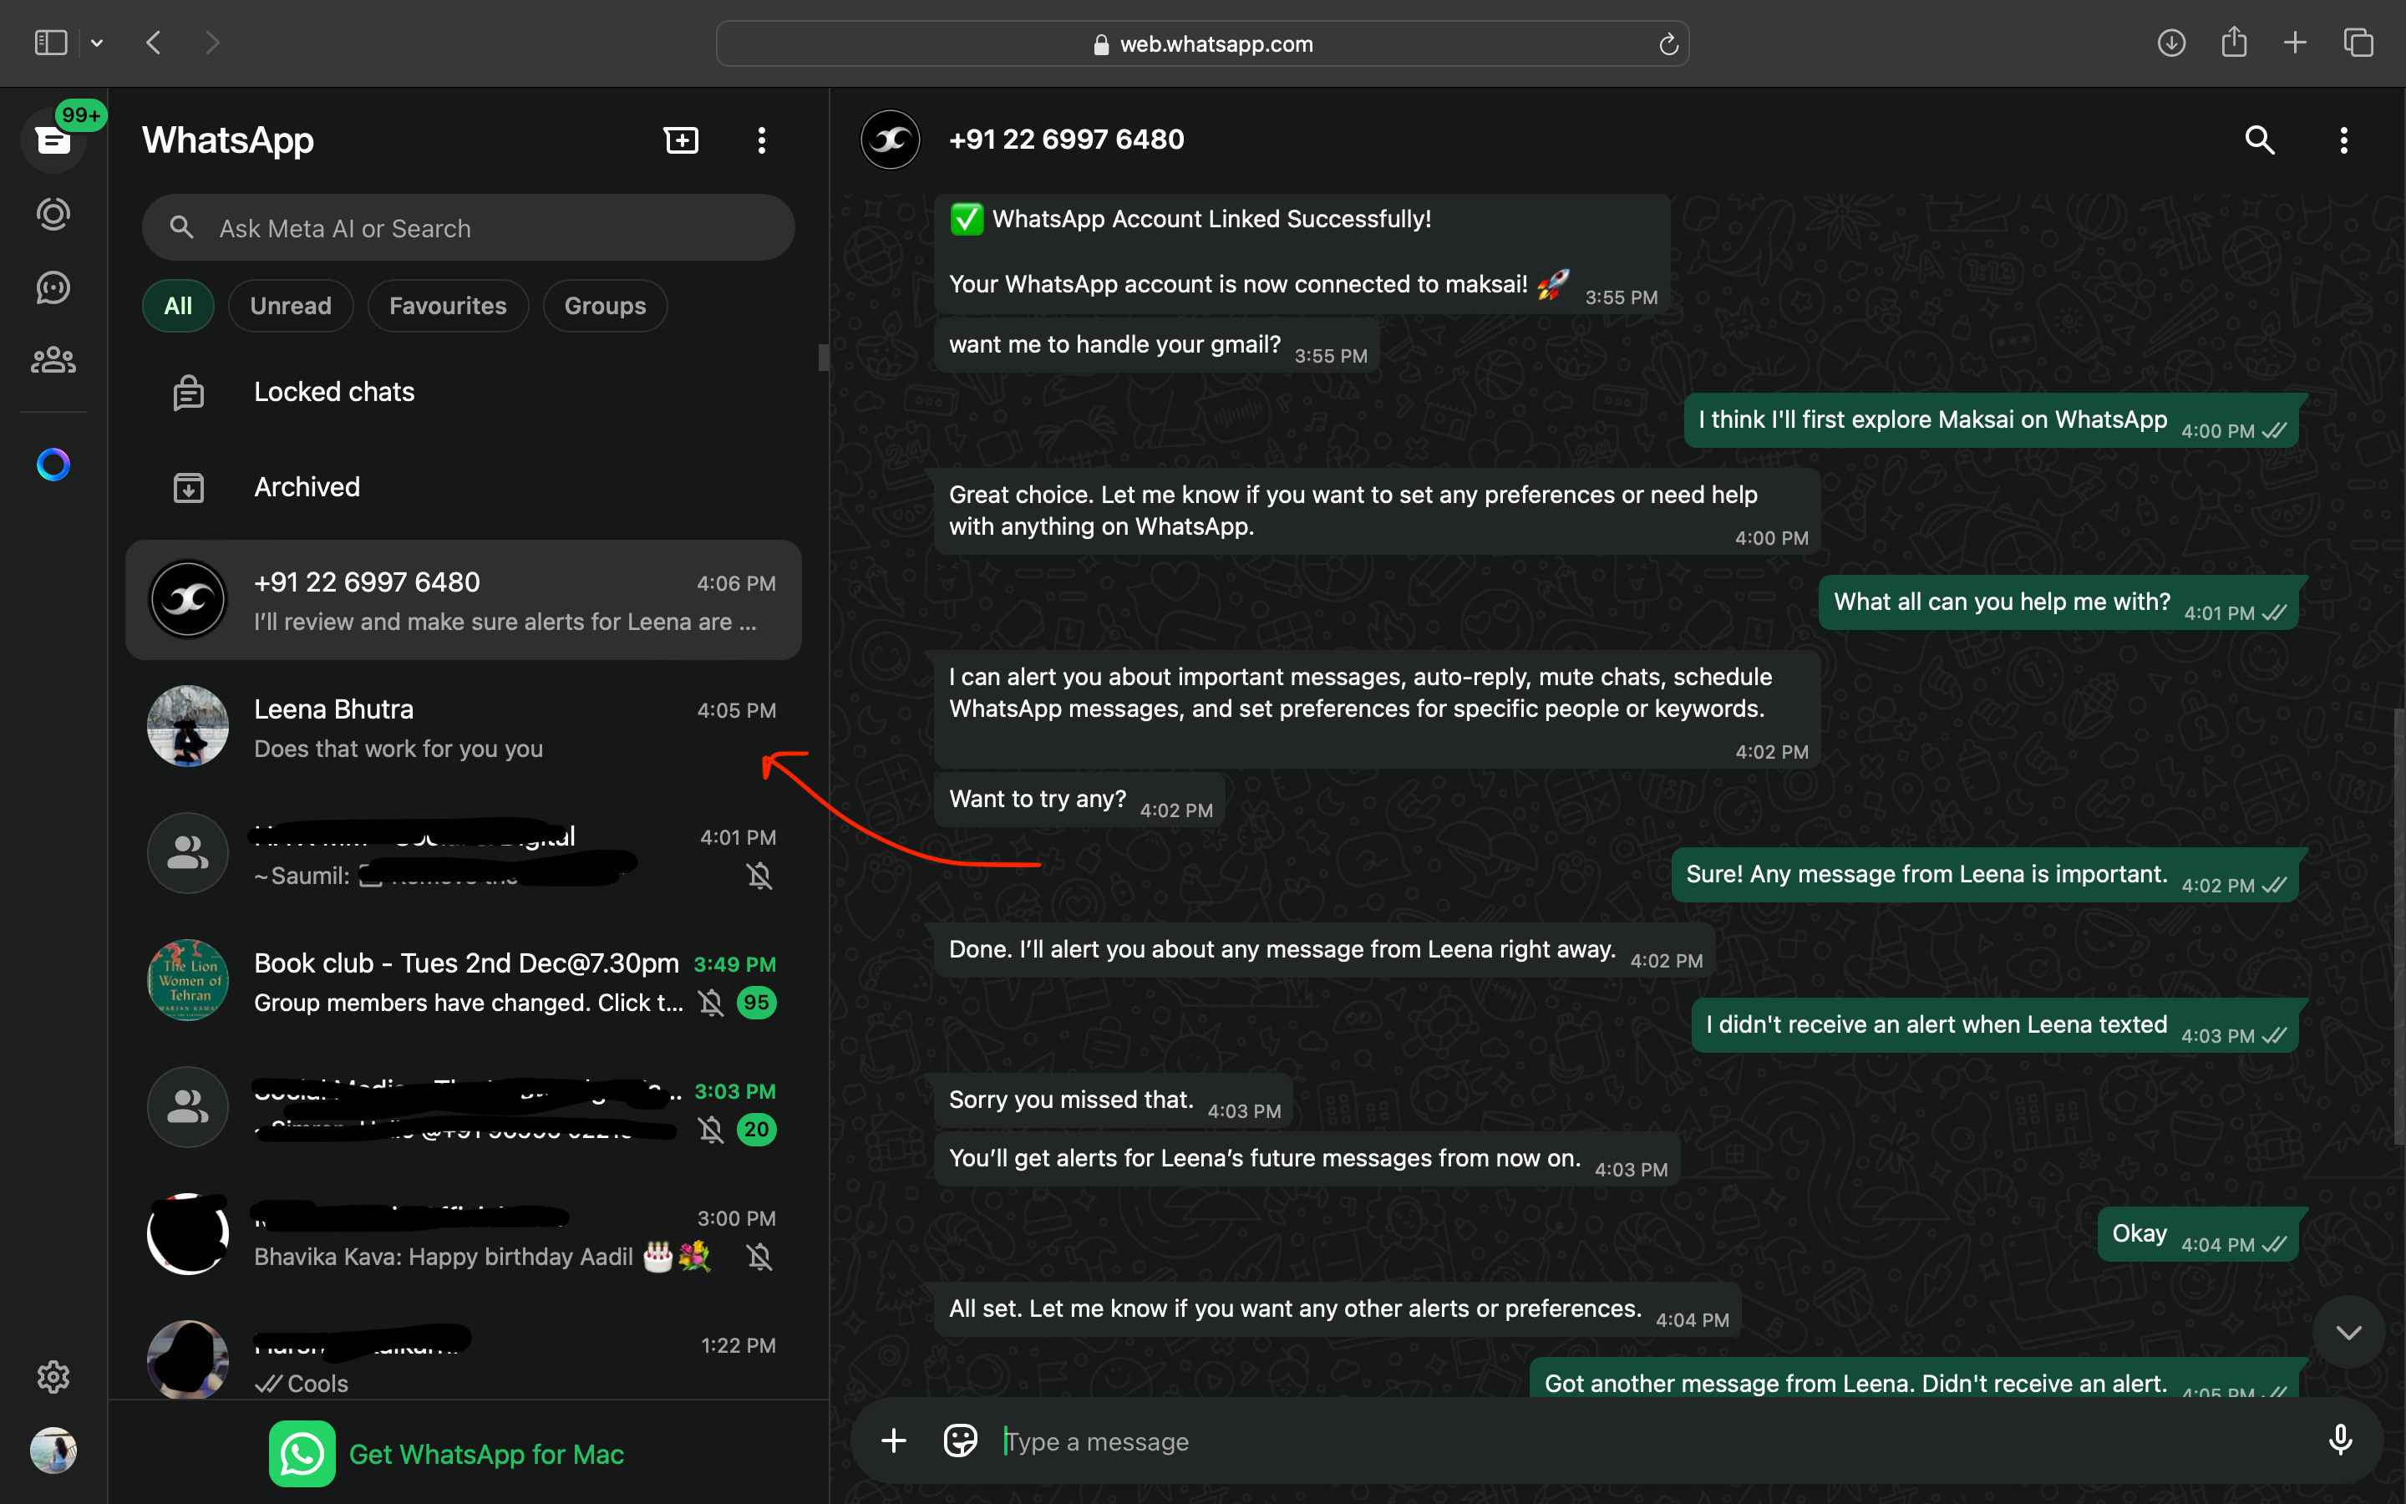Search within the current conversation
Image resolution: width=2406 pixels, height=1504 pixels.
(x=2260, y=140)
